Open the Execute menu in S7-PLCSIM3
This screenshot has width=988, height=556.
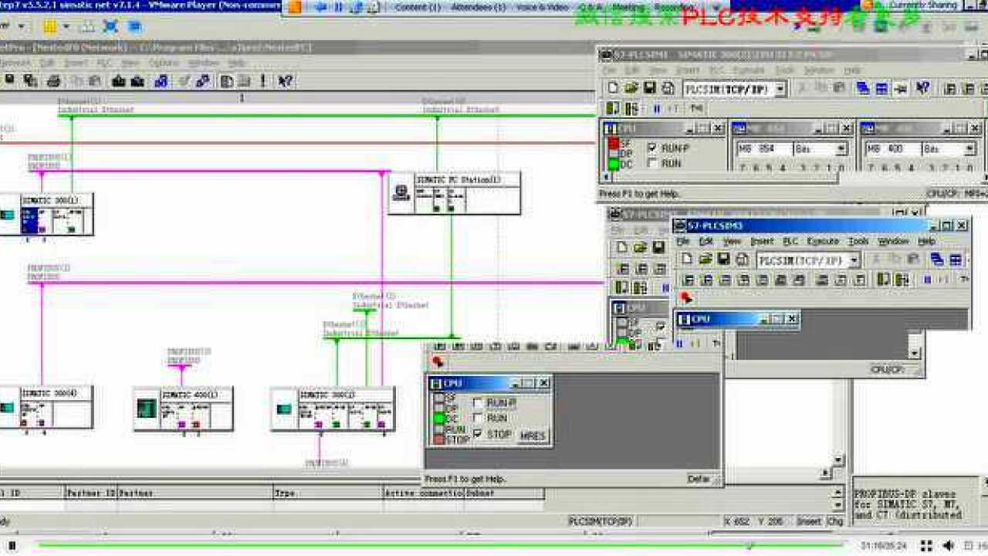point(822,242)
